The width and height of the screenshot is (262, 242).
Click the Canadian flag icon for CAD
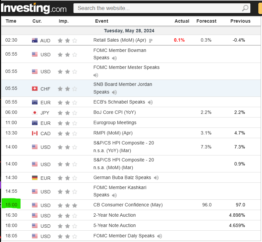click(x=35, y=133)
